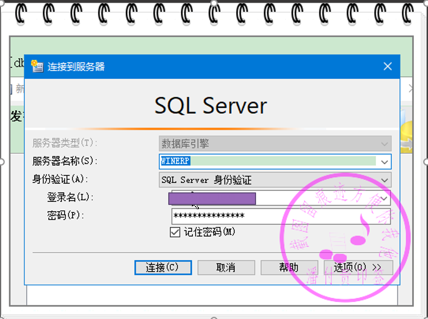Toggle the 记住密码(M) checkbox
This screenshot has width=428, height=319.
[x=175, y=232]
